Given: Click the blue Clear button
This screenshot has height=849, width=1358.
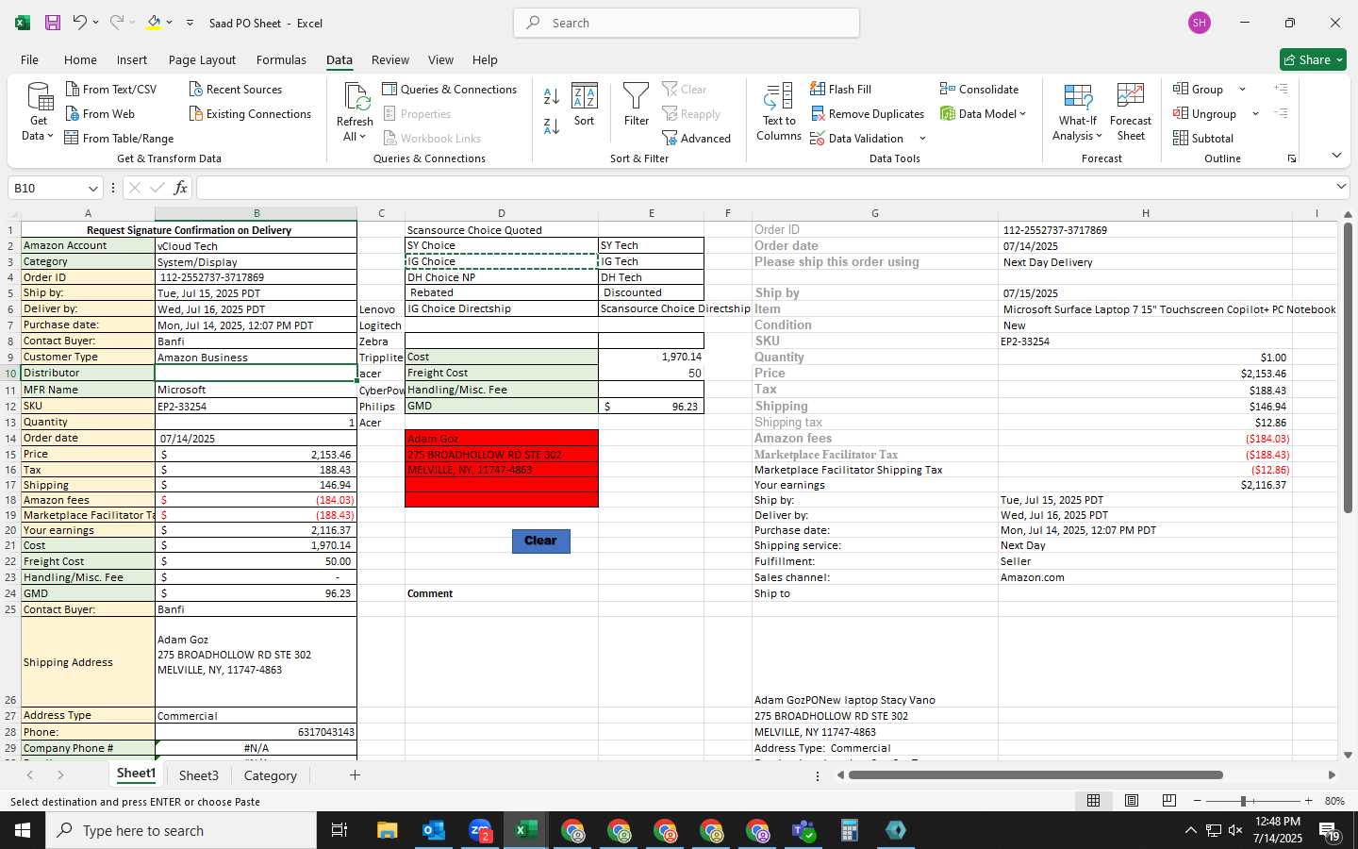Looking at the screenshot, I should click(x=540, y=541).
